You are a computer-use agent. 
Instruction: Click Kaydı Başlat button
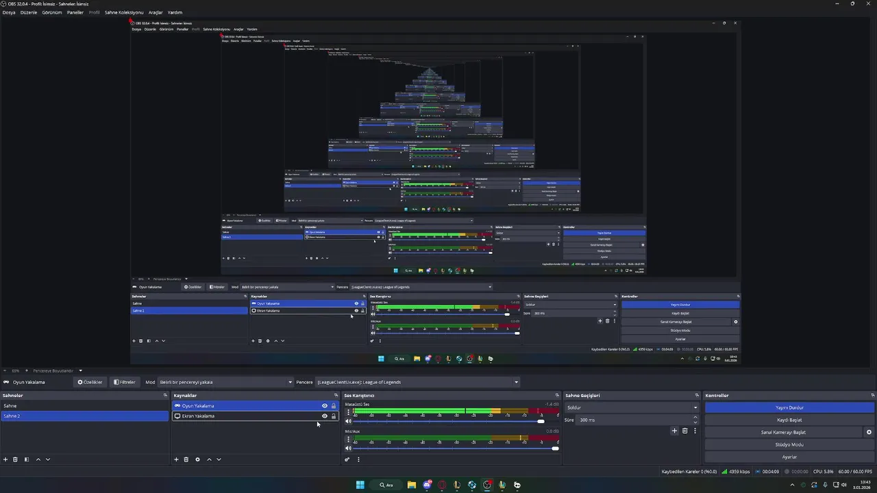point(790,420)
